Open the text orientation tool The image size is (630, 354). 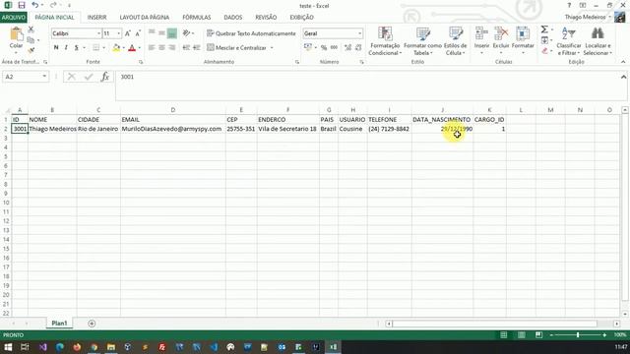[186, 33]
